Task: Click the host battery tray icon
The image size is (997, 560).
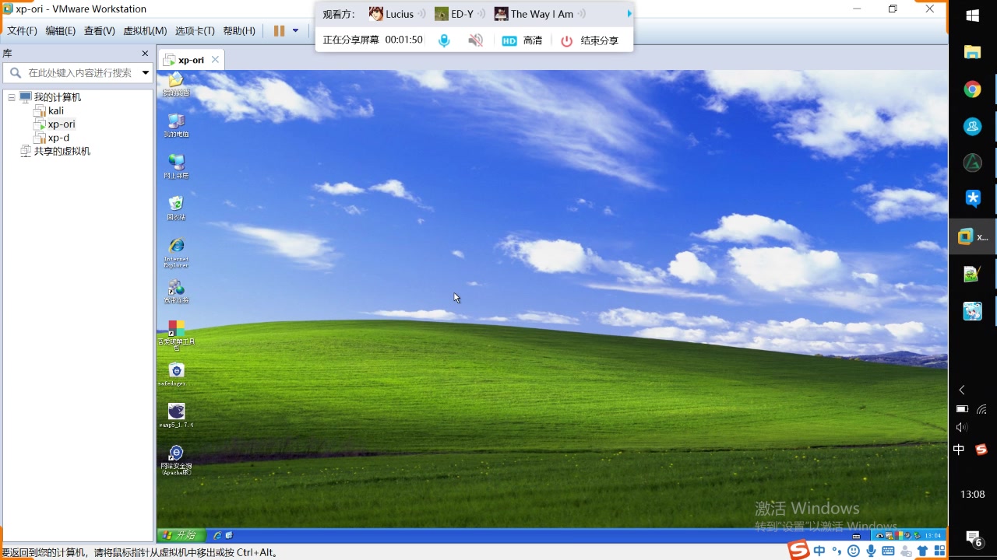Action: tap(962, 408)
